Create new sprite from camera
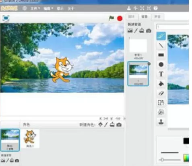Image resolution: width=192 pixels, height=166 pixels. [x=119, y=125]
